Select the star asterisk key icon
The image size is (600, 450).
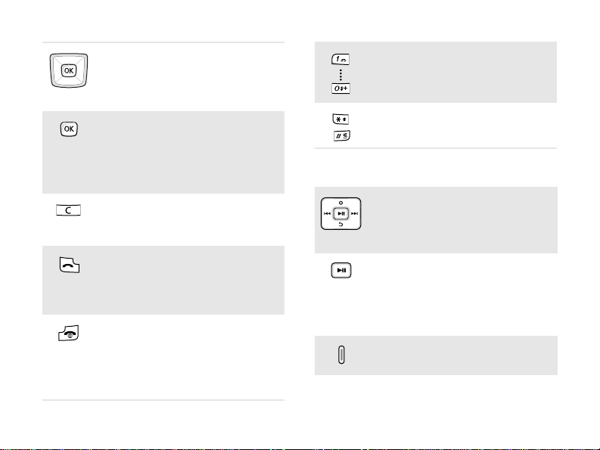click(340, 119)
